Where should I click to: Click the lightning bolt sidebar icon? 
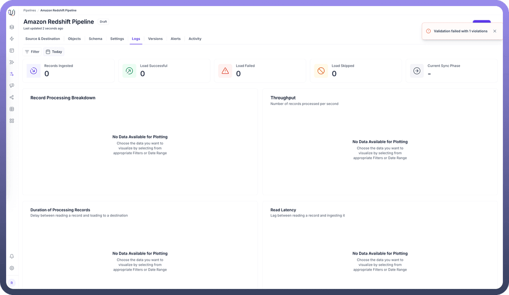pos(12,39)
